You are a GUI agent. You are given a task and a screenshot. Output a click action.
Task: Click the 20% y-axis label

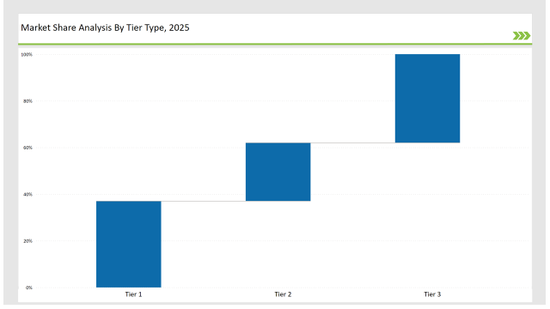tap(27, 241)
